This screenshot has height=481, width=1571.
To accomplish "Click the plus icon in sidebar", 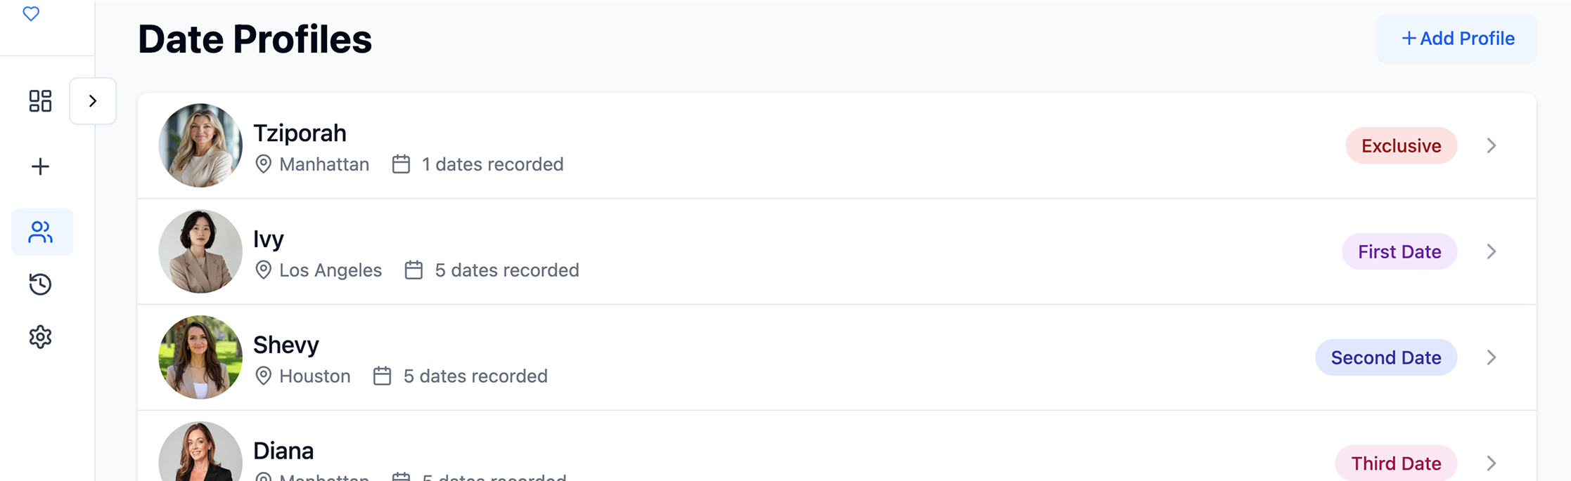I will coord(40,166).
